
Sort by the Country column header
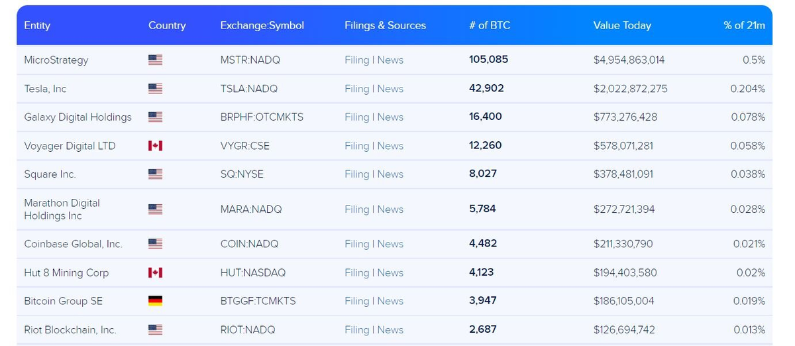click(167, 25)
